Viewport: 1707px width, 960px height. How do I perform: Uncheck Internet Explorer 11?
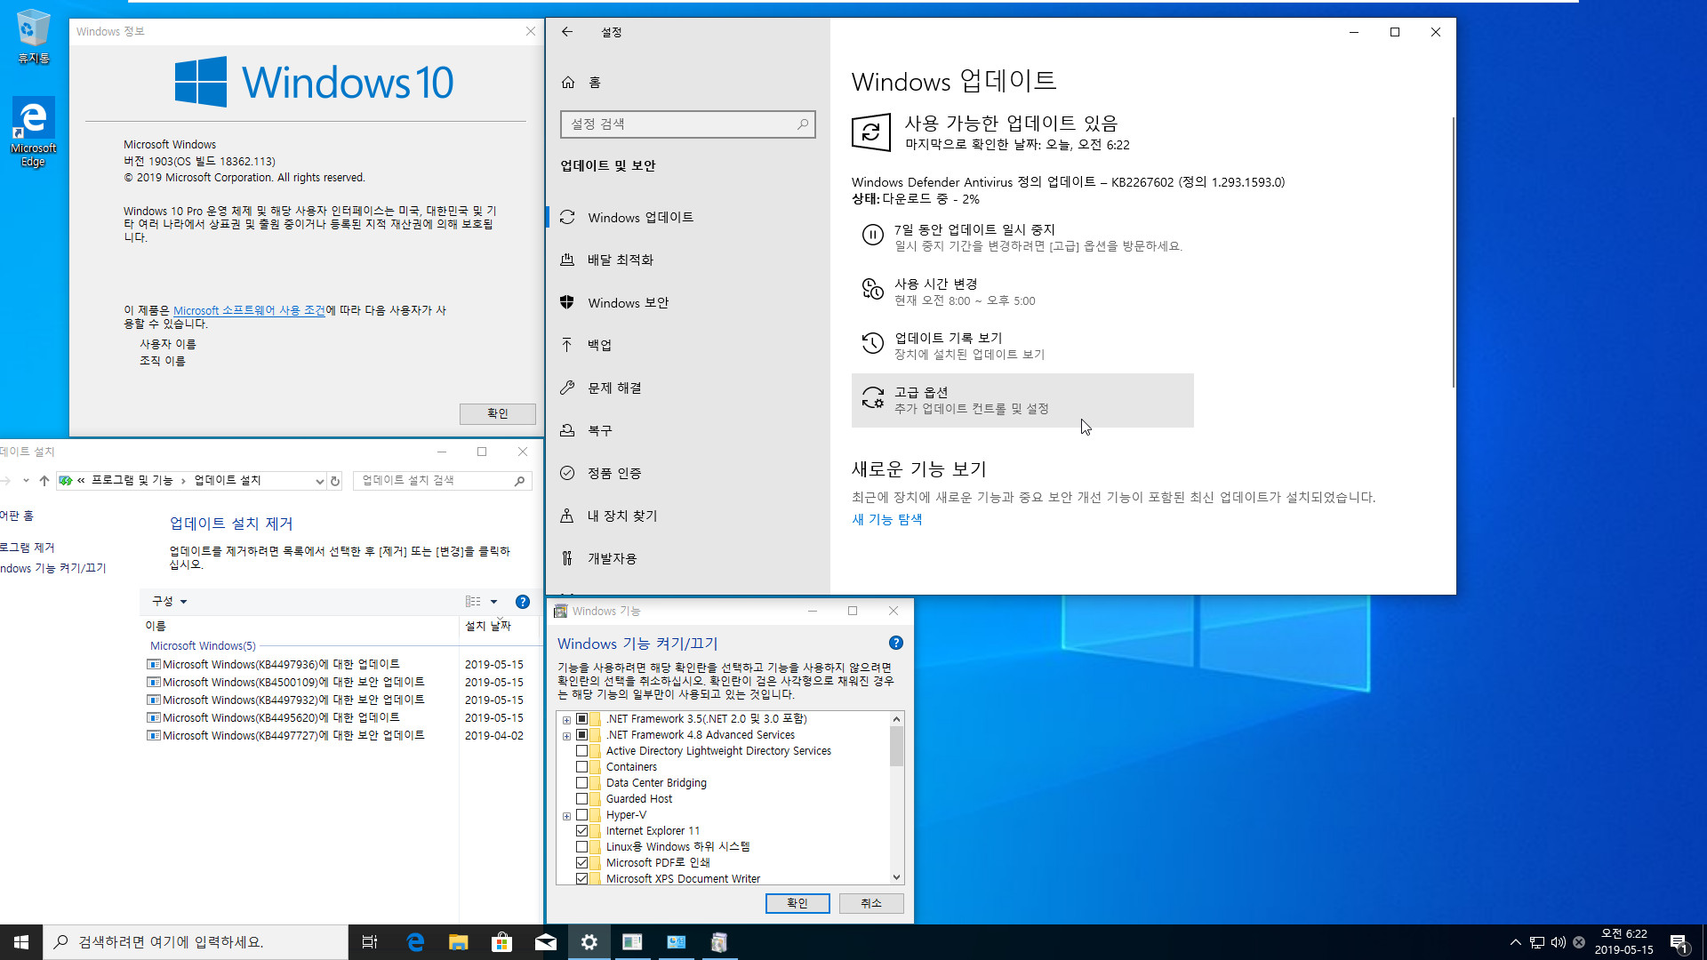tap(581, 831)
